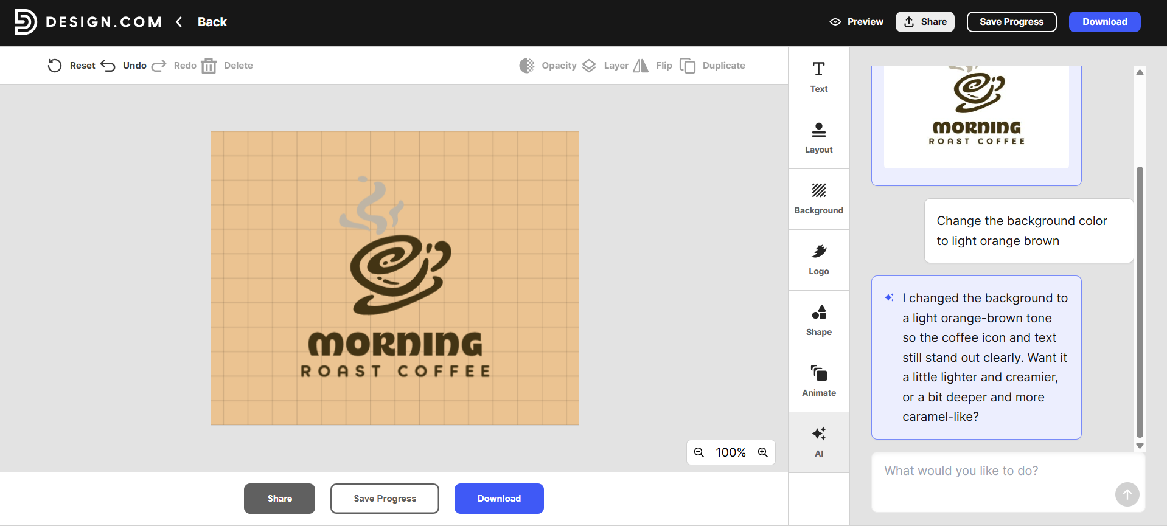Select the MORNING text on canvas
This screenshot has height=526, width=1167.
coord(395,344)
